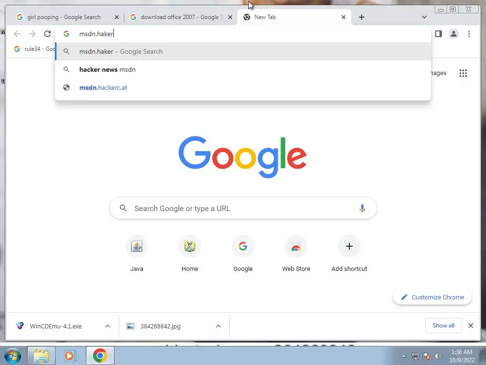Open the Google apps grid

[x=463, y=73]
